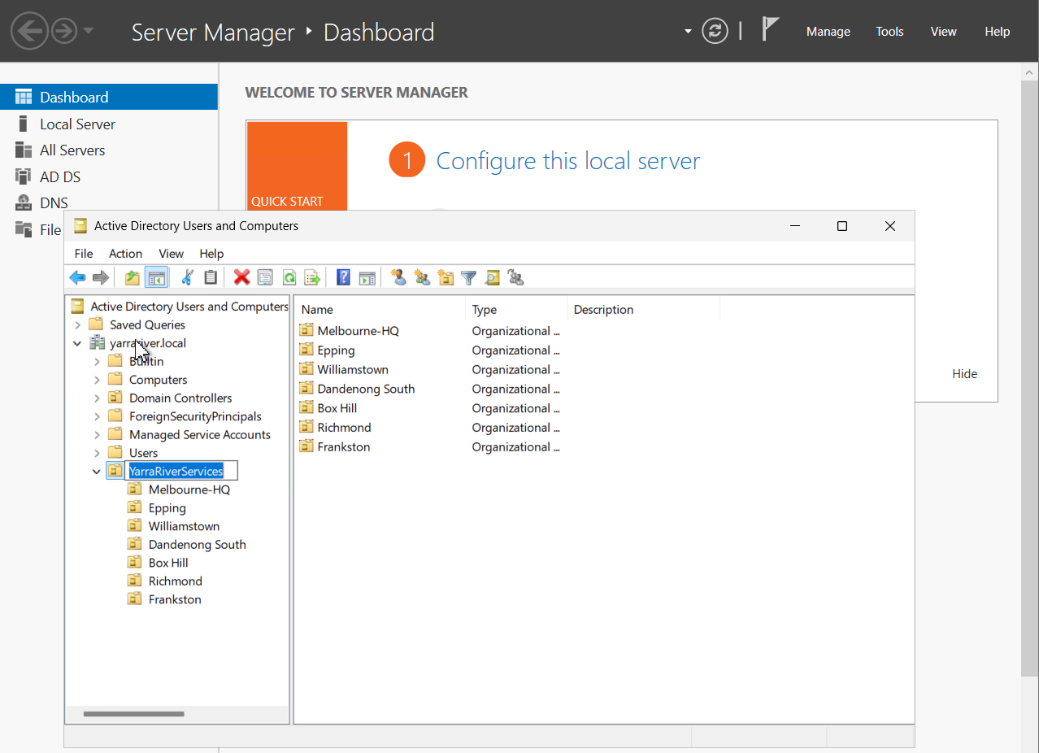Open the Action menu in ADUC
Image resolution: width=1039 pixels, height=753 pixels.
pos(125,254)
